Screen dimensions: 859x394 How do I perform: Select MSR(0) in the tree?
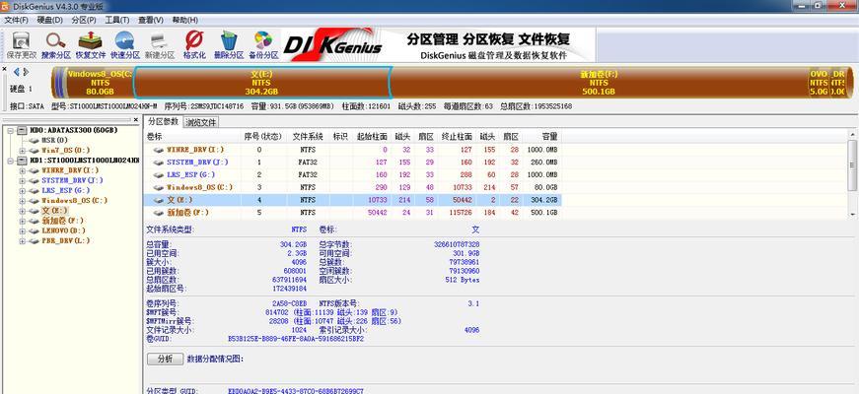(x=55, y=140)
